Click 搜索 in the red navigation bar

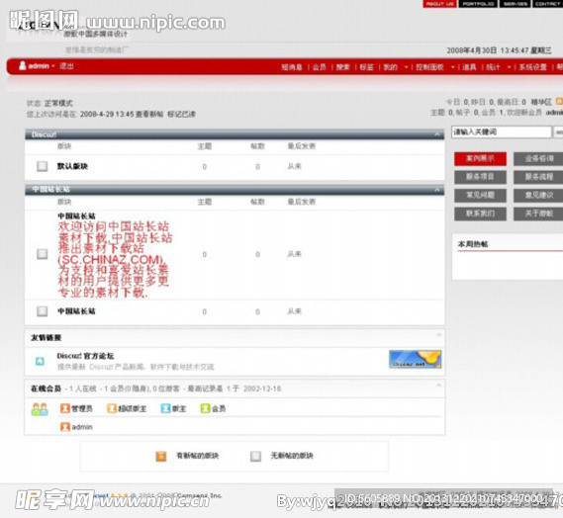pos(343,67)
